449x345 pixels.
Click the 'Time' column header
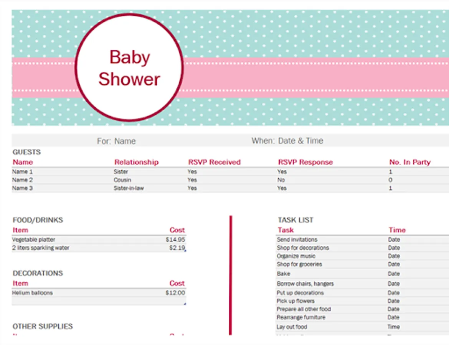397,230
